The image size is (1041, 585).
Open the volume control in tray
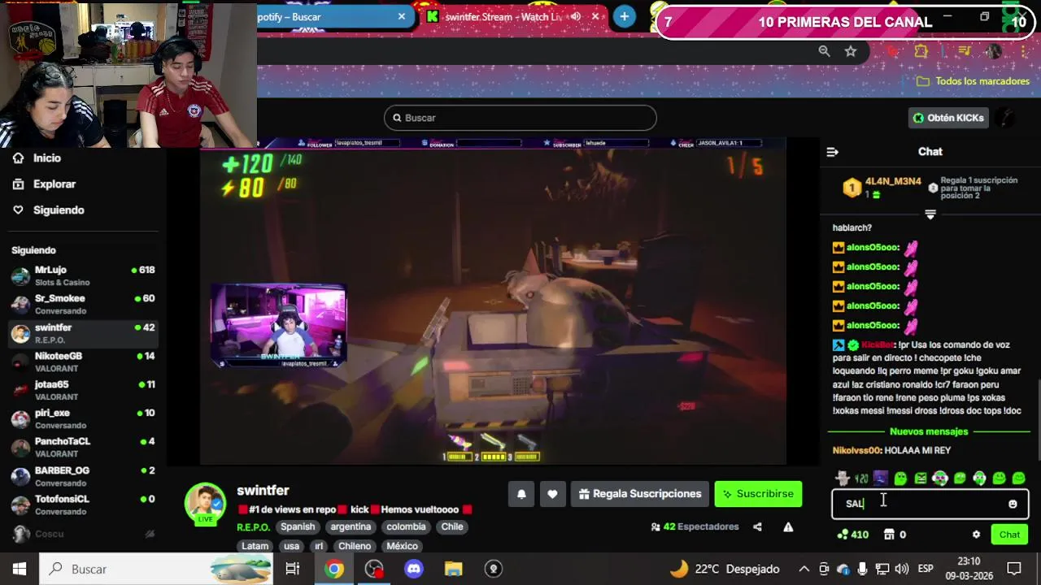click(x=901, y=569)
